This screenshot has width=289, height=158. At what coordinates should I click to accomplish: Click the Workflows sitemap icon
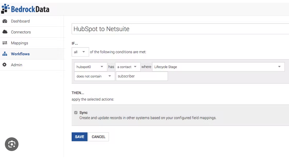tap(5, 54)
